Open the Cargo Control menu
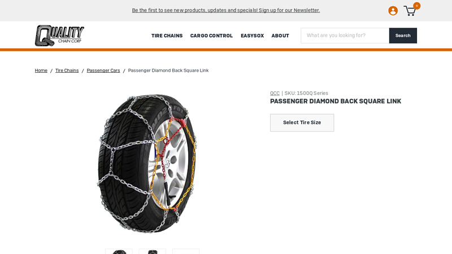The width and height of the screenshot is (452, 254). 211,36
